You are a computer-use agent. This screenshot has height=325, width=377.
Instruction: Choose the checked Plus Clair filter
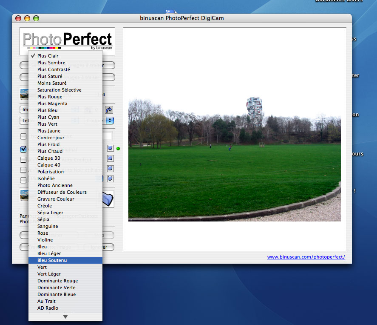(x=65, y=56)
